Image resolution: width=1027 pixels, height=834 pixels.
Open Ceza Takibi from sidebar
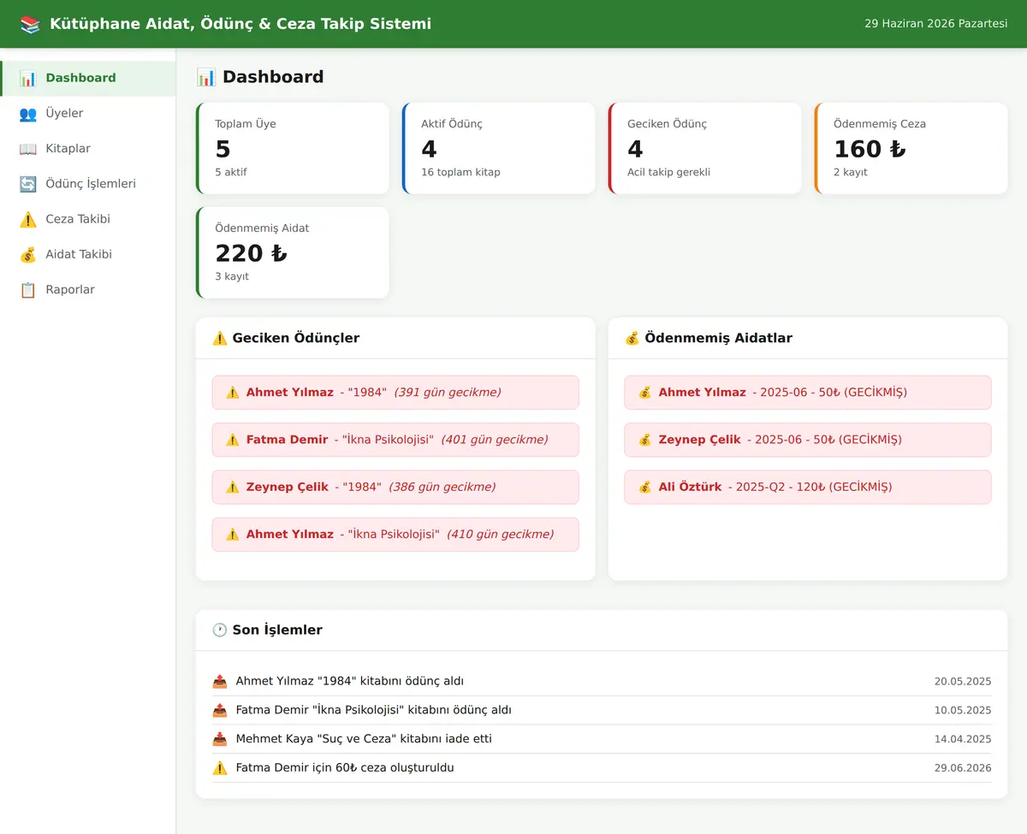click(88, 219)
